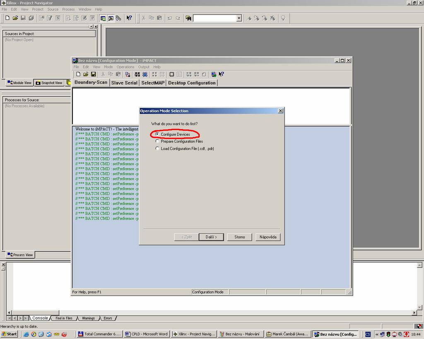This screenshot has width=424, height=339.
Task: Click iMPACT add device icon
Action: click(128, 75)
